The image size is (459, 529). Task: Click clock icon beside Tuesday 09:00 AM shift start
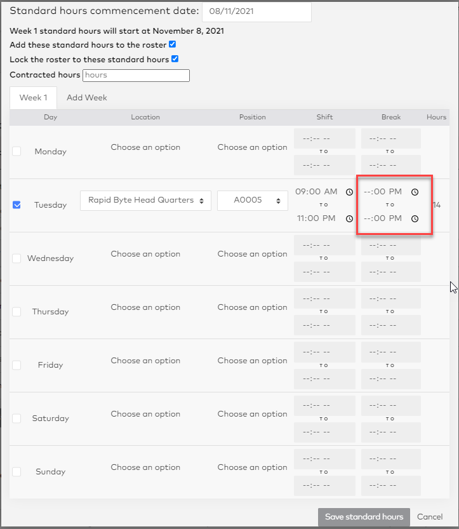[349, 192]
